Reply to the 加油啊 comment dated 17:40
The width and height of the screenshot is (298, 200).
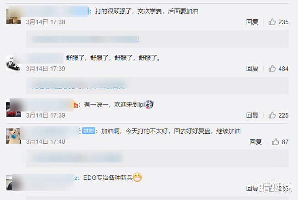click(255, 142)
